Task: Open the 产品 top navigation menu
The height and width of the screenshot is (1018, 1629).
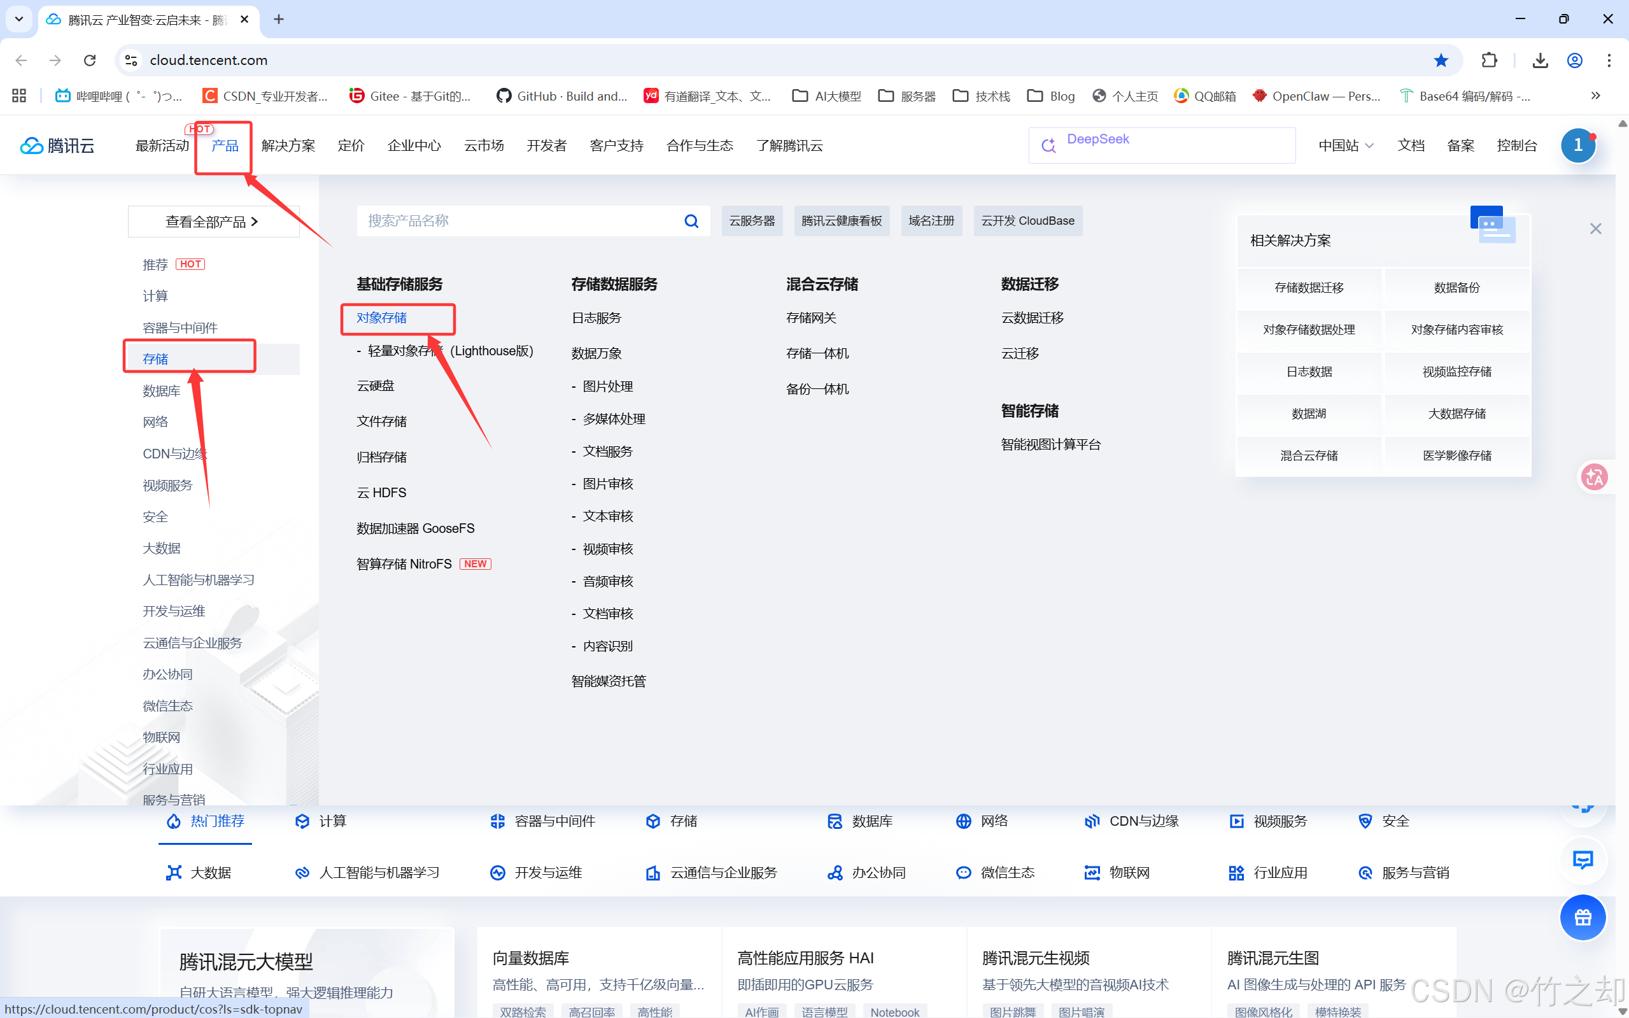Action: pos(225,145)
